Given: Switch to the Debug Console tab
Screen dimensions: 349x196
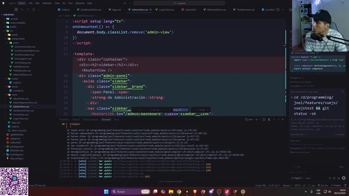Looking at the screenshot, I should pyautogui.click(x=91, y=120).
